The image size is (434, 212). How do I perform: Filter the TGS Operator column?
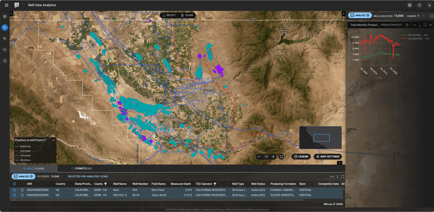click(215, 184)
